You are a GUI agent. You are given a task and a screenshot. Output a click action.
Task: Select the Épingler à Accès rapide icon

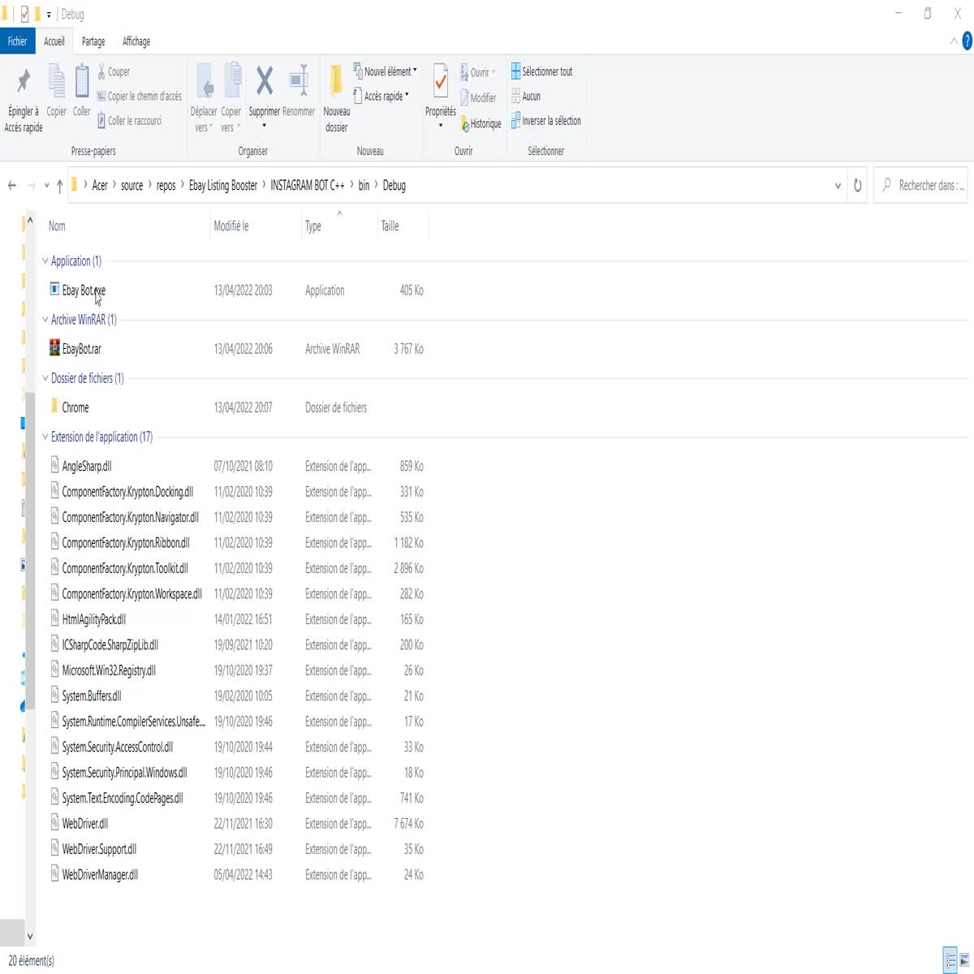(22, 82)
